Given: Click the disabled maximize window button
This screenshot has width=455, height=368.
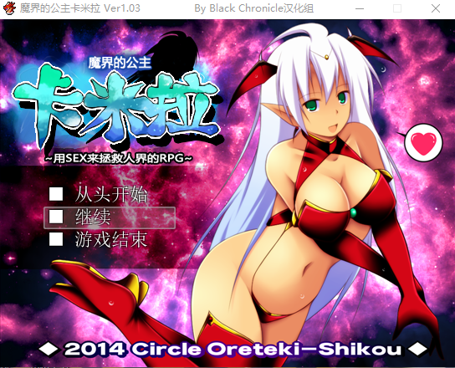Looking at the screenshot, I should click(x=397, y=8).
